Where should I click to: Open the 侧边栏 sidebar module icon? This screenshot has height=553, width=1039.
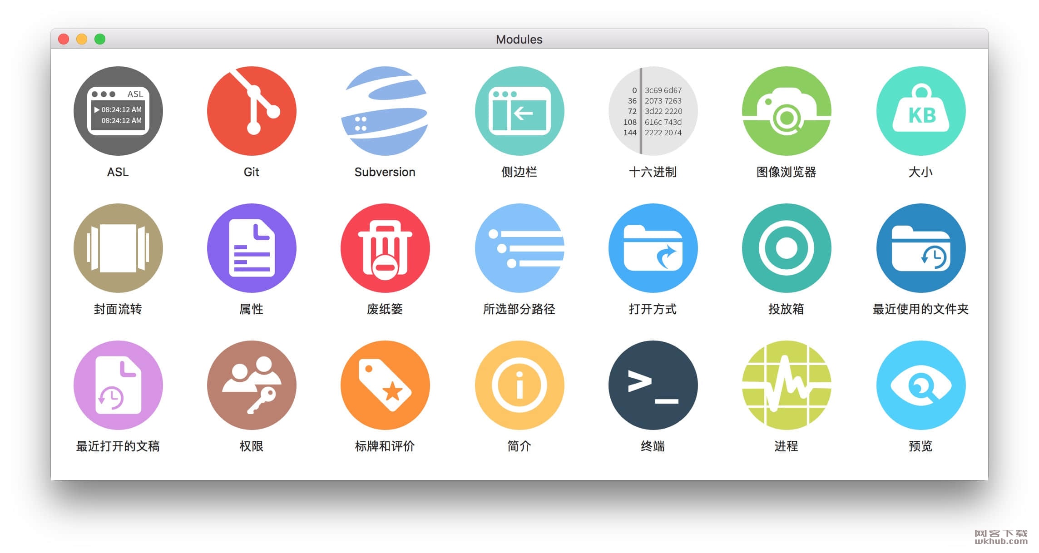coord(519,111)
